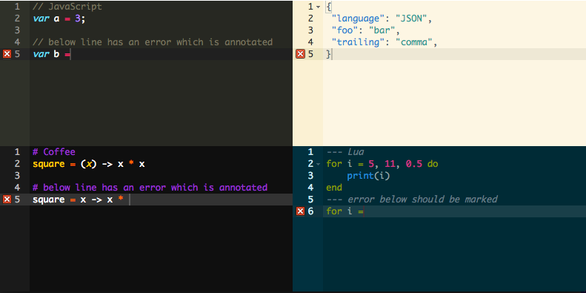Screen dimensions: 586x293
Task: Click the error icon in the JavaScript editor gutter
Action: [7, 54]
